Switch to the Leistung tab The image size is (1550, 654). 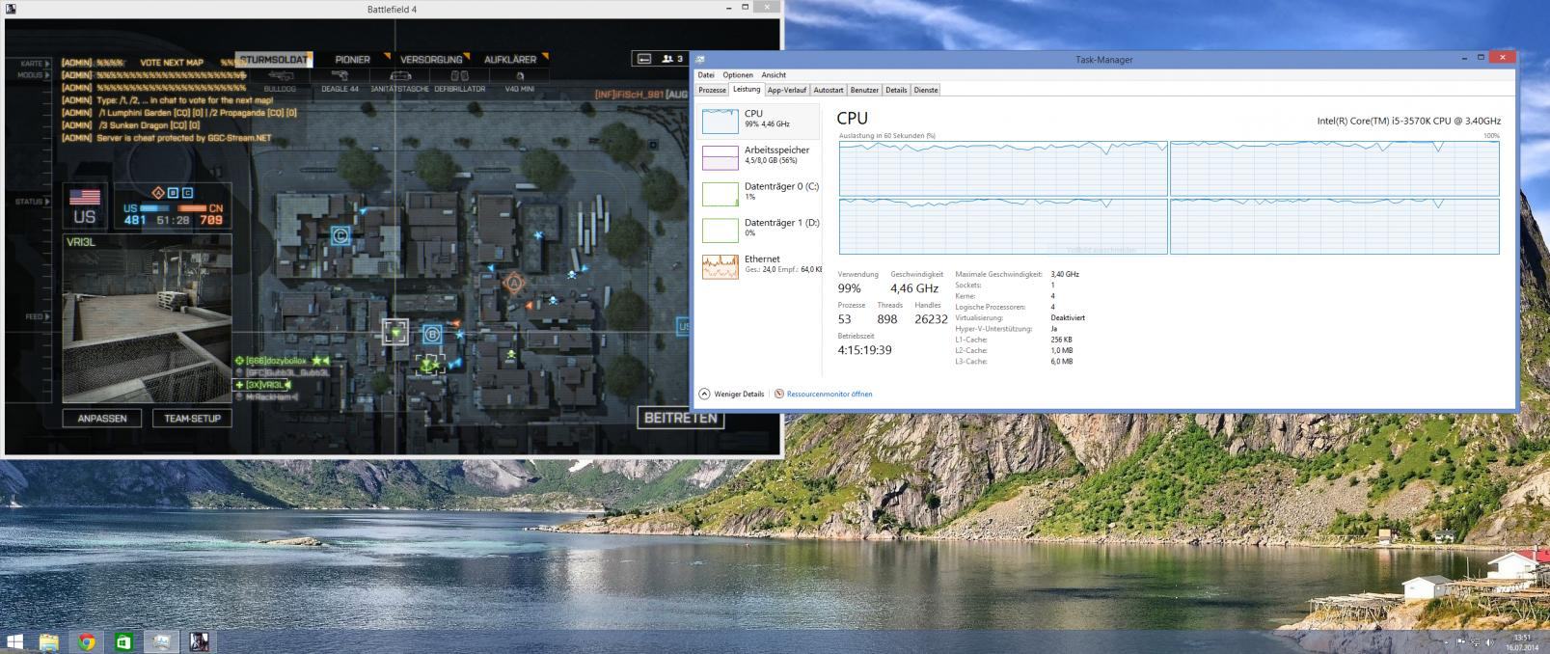click(747, 89)
